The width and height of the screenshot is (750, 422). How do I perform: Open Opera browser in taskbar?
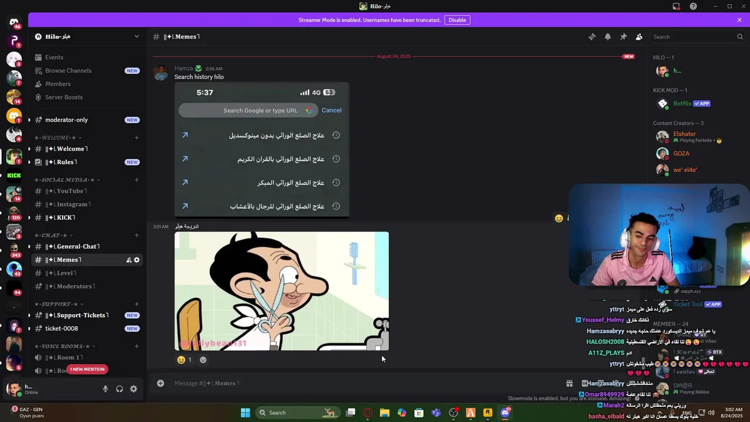click(368, 413)
